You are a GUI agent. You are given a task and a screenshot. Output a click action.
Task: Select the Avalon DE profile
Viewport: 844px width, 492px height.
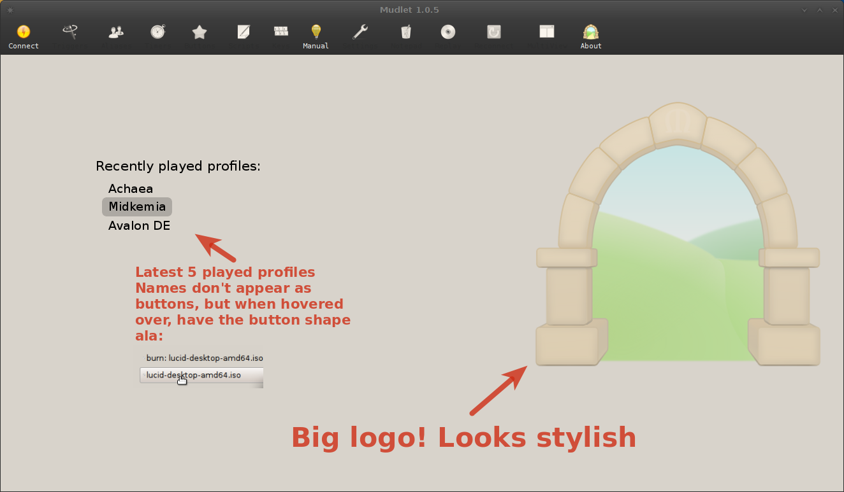coord(139,225)
